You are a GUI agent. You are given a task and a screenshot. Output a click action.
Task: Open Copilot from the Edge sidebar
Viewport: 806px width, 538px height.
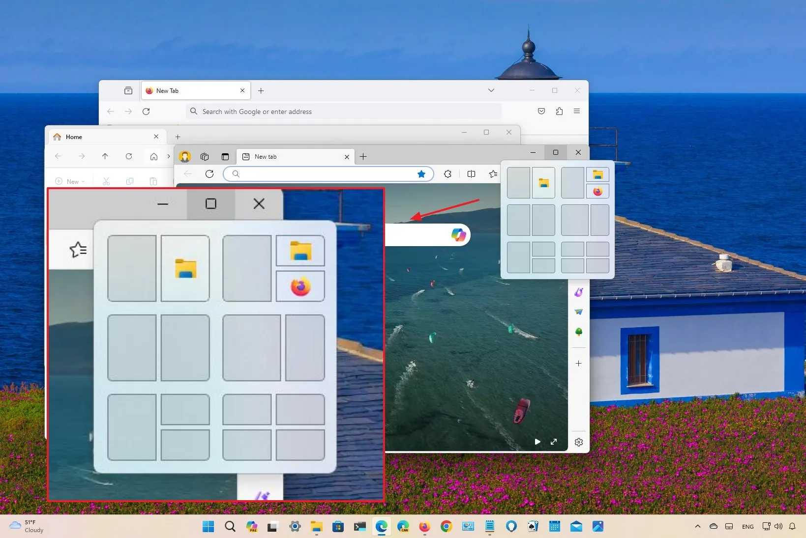point(579,292)
